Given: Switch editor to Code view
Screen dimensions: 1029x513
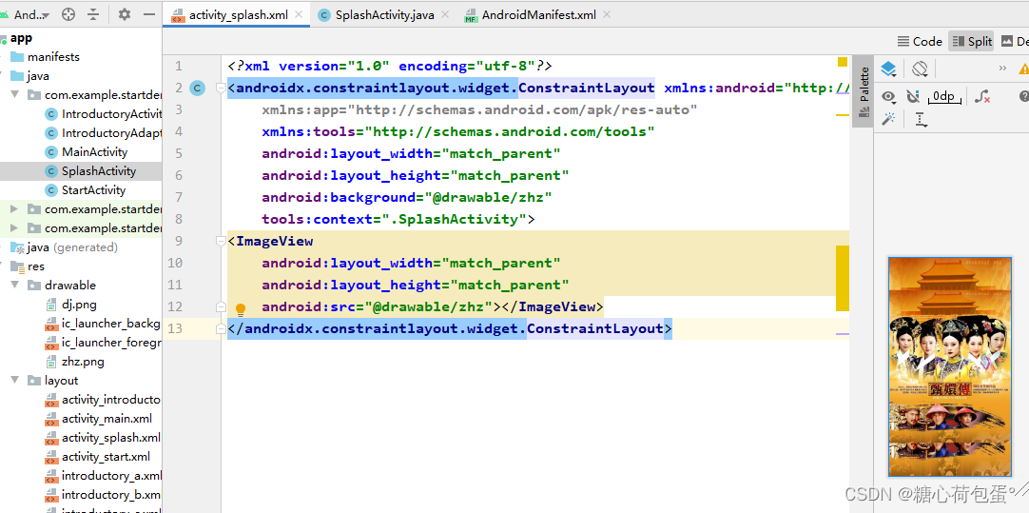Looking at the screenshot, I should 920,41.
